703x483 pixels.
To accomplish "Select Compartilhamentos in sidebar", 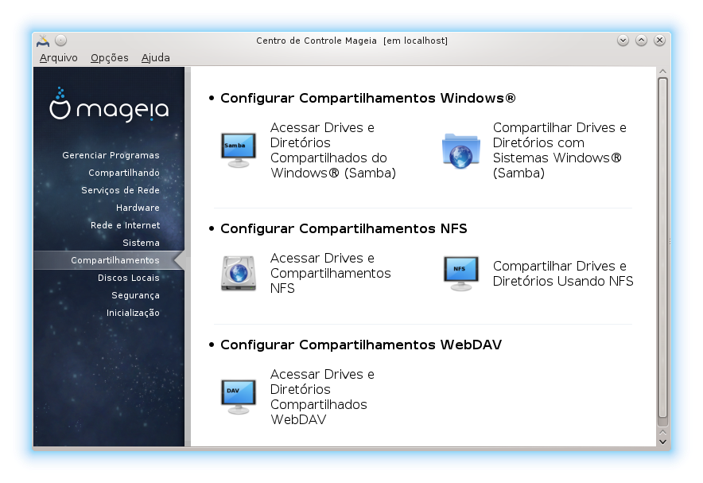I will click(109, 260).
